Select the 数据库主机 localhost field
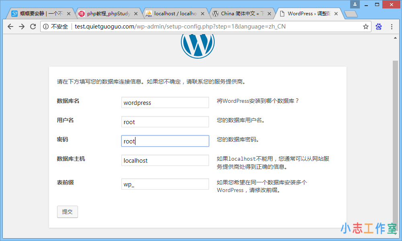Viewport: 402px width, 241px height. point(165,160)
